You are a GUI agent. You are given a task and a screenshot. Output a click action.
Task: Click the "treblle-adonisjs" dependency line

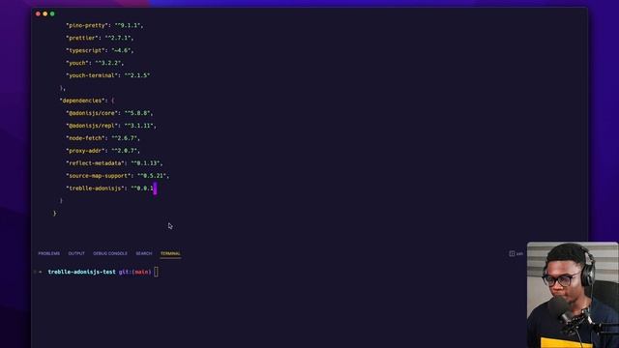111,188
